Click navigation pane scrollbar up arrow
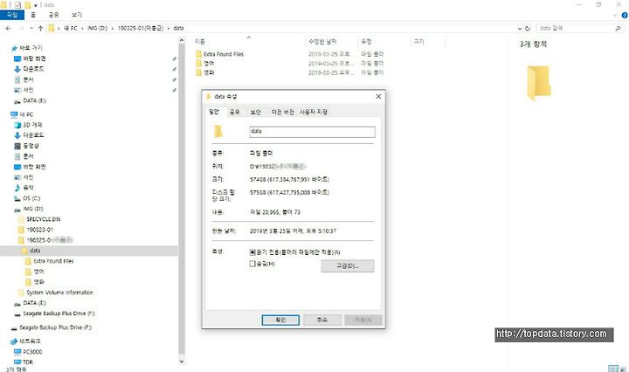The image size is (629, 372). (x=182, y=40)
